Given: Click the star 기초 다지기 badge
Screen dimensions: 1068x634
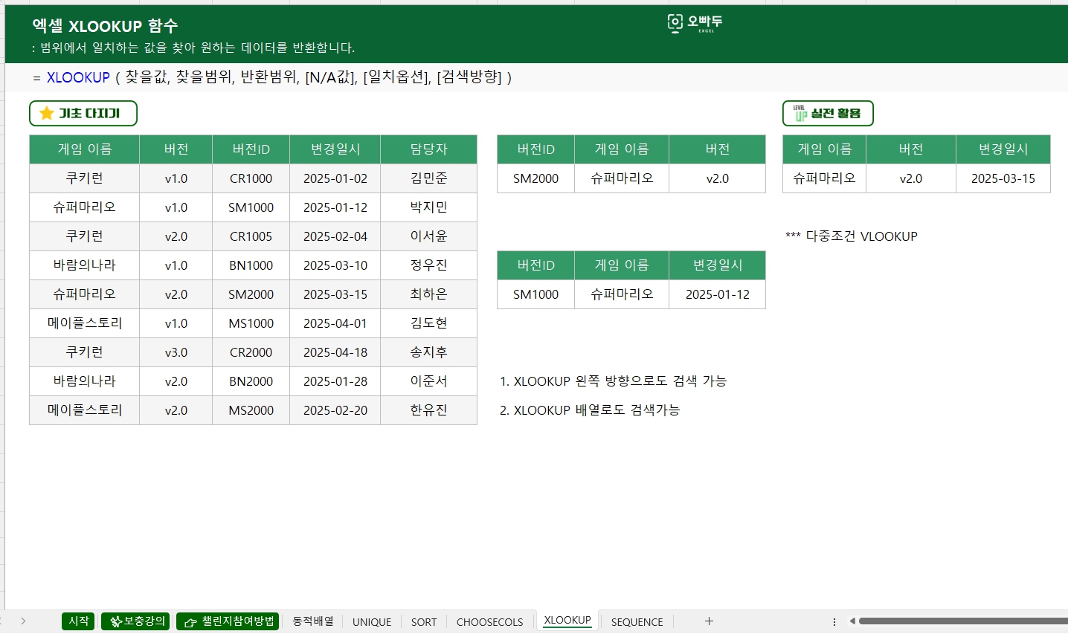Looking at the screenshot, I should [x=83, y=113].
